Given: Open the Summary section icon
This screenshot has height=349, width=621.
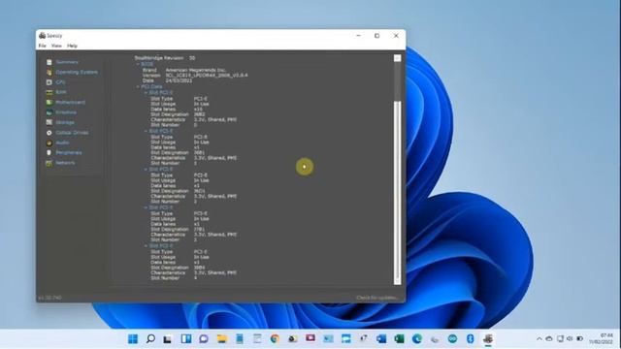Looking at the screenshot, I should pyautogui.click(x=49, y=62).
